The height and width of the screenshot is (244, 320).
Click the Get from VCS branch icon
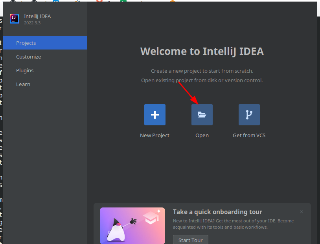click(249, 115)
